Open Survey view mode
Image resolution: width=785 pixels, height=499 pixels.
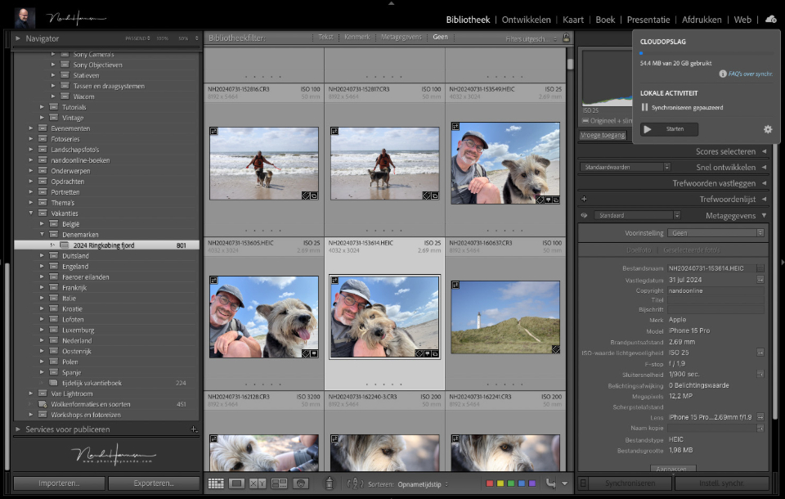[x=279, y=483]
